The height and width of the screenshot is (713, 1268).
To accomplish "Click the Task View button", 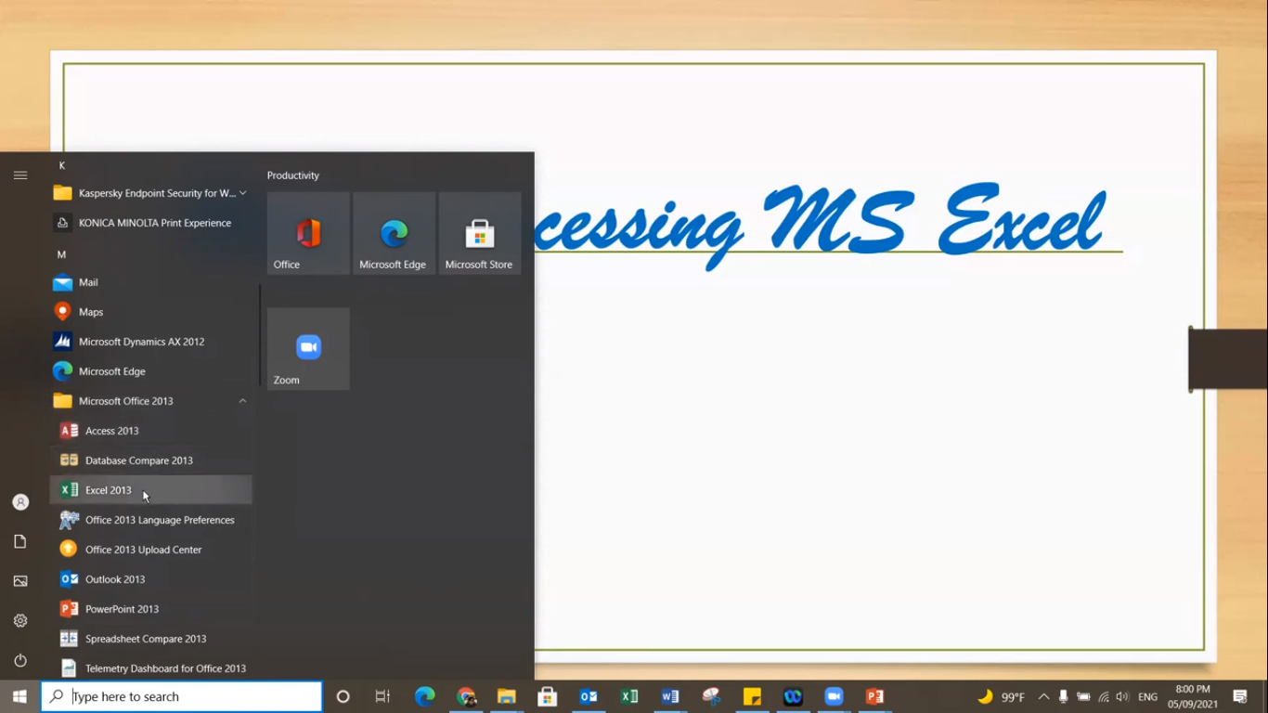I will [382, 696].
